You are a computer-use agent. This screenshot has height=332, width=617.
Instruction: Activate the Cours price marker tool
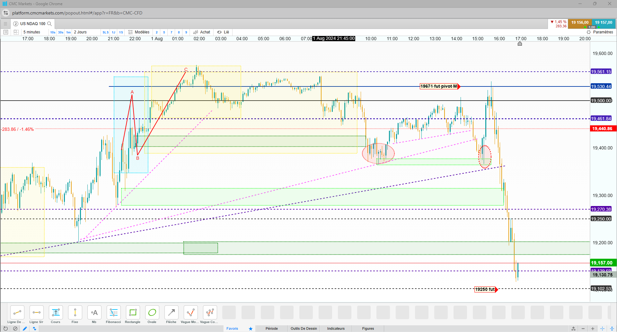(56, 315)
